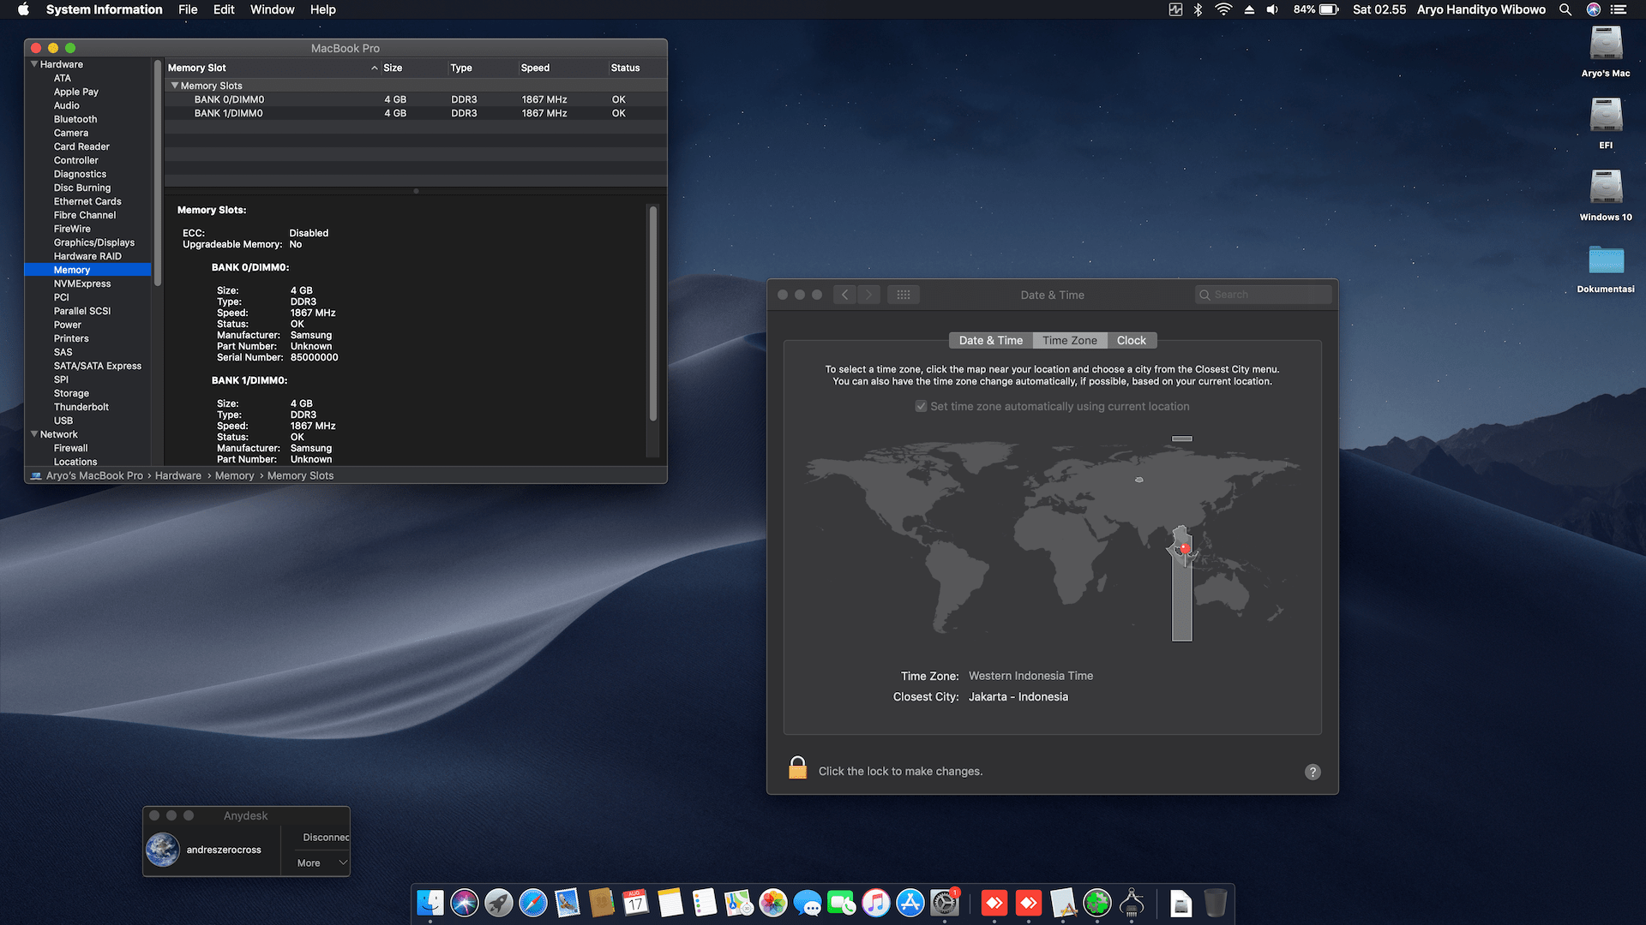Click the help question mark button
Viewport: 1646px width, 925px height.
[1312, 772]
